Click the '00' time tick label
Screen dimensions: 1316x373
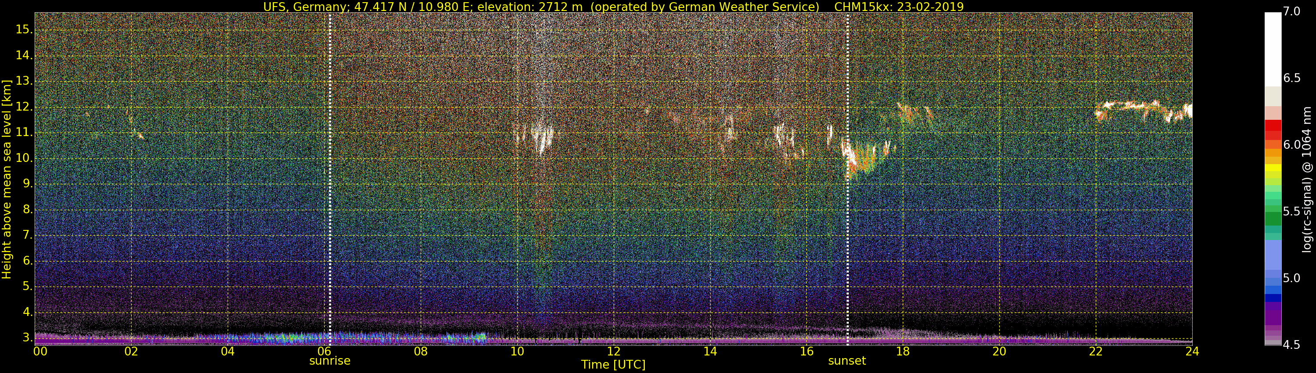click(x=40, y=351)
